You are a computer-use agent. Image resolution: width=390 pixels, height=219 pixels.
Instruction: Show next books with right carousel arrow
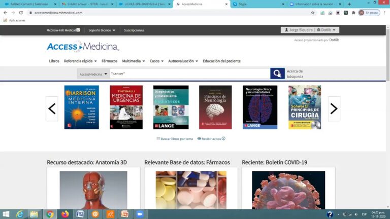(334, 109)
